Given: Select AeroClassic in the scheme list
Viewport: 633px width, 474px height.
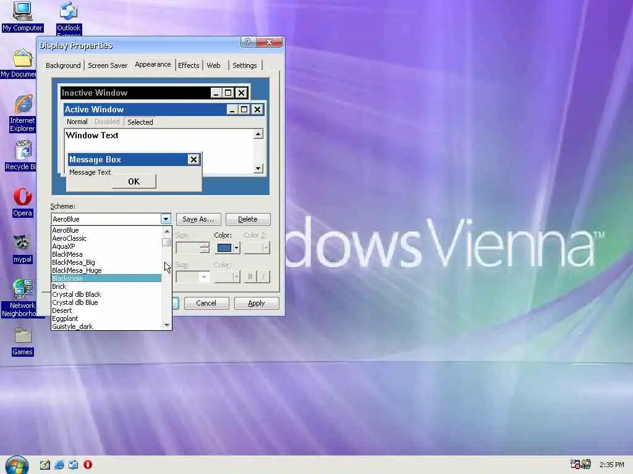Looking at the screenshot, I should [106, 238].
